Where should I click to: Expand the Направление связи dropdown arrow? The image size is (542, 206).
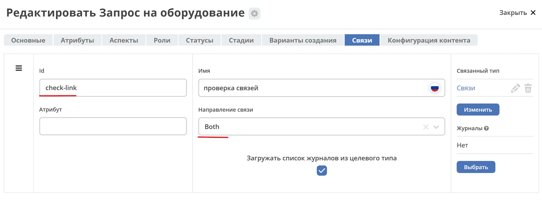pyautogui.click(x=436, y=127)
